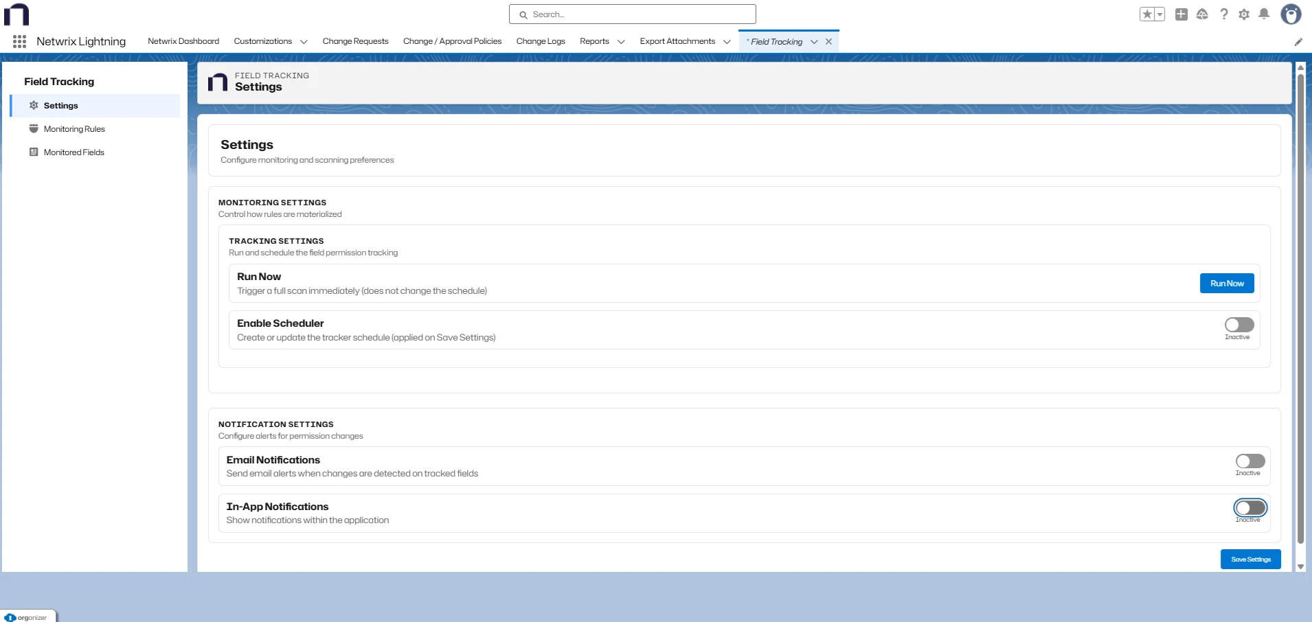Viewport: 1312px width, 622px height.
Task: Open the Change Logs tab
Action: tap(541, 41)
